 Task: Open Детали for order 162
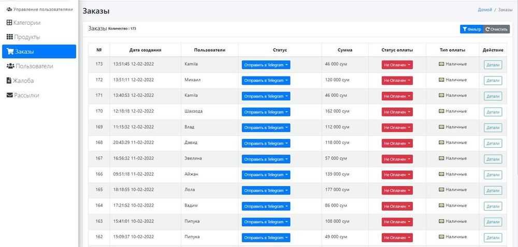pos(493,238)
